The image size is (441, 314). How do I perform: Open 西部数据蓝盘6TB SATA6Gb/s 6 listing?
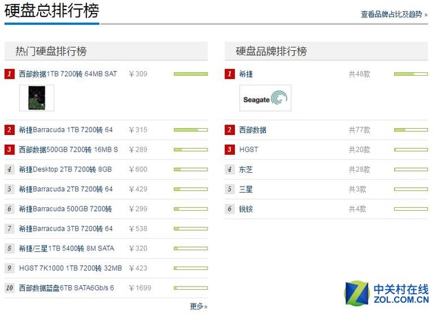pyautogui.click(x=66, y=288)
